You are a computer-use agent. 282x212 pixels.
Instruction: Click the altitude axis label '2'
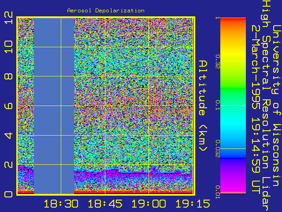pyautogui.click(x=9, y=165)
